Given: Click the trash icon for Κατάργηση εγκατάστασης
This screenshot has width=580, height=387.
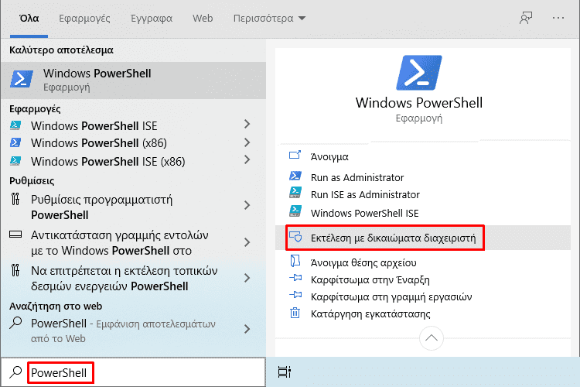Looking at the screenshot, I should [x=294, y=313].
